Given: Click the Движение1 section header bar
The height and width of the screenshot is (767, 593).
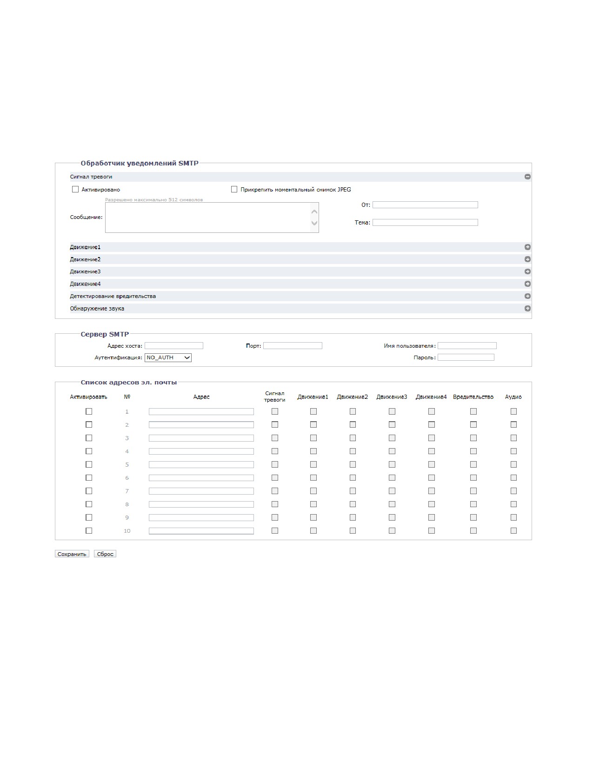Looking at the screenshot, I should (x=300, y=247).
